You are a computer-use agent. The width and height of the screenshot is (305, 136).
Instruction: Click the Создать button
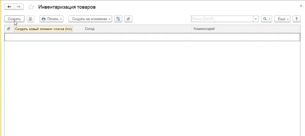coord(14,19)
